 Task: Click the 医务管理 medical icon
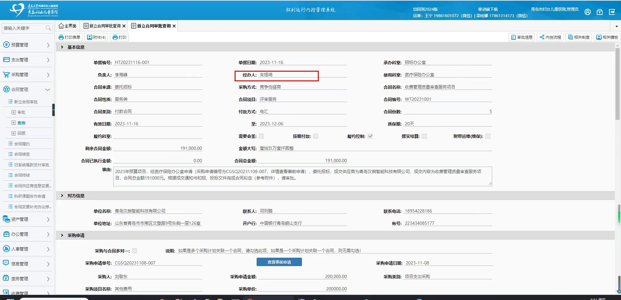(x=6, y=278)
